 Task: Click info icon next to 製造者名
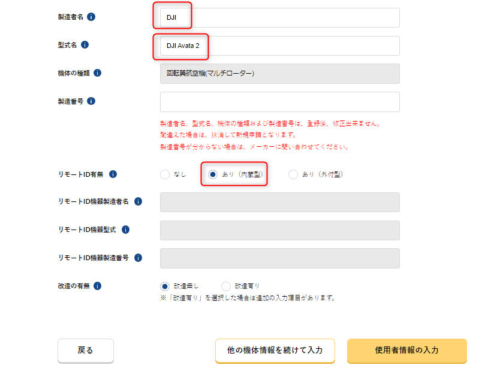click(91, 17)
